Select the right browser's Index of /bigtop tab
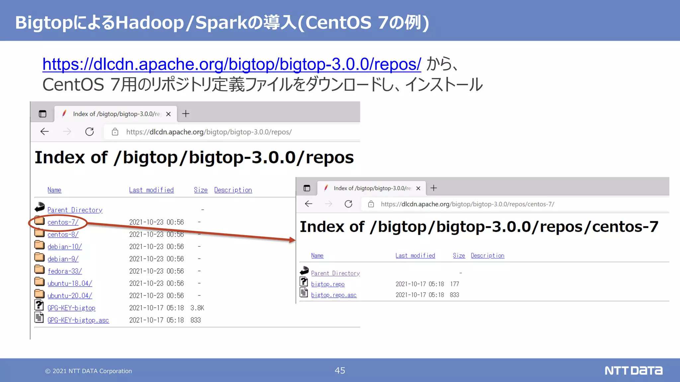The image size is (680, 382). tap(372, 188)
